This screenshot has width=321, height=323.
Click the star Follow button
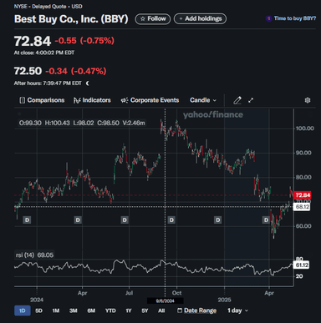153,18
